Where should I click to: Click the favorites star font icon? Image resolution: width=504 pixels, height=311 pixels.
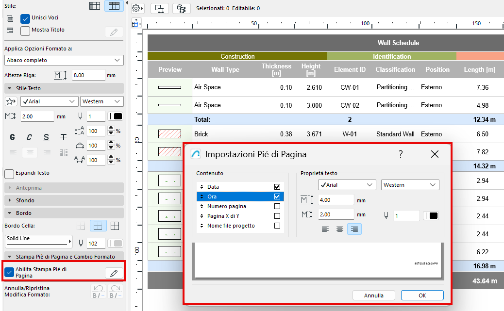click(x=11, y=101)
